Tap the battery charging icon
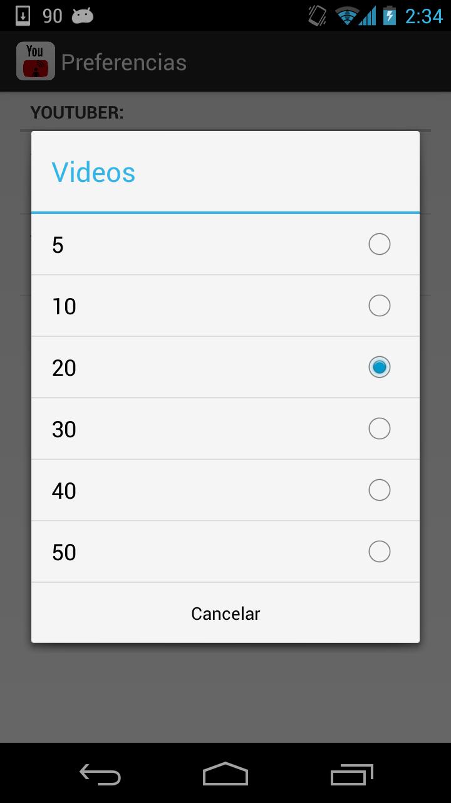 pos(390,16)
